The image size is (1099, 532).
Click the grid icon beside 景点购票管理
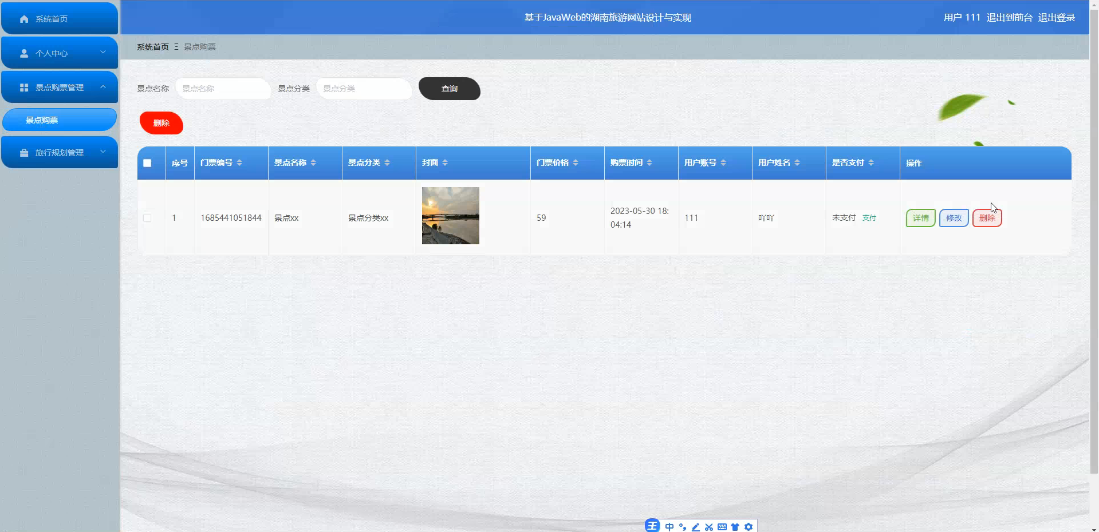24,88
